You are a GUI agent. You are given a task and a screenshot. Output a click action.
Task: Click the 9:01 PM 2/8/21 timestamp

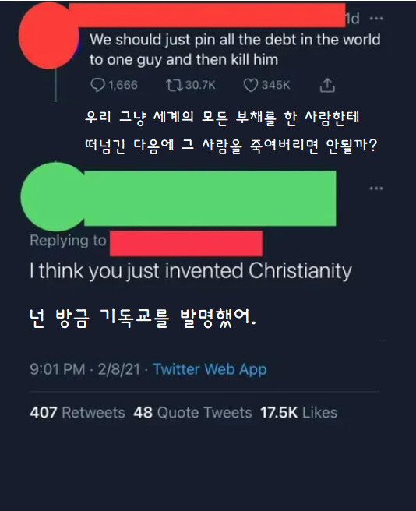(85, 369)
